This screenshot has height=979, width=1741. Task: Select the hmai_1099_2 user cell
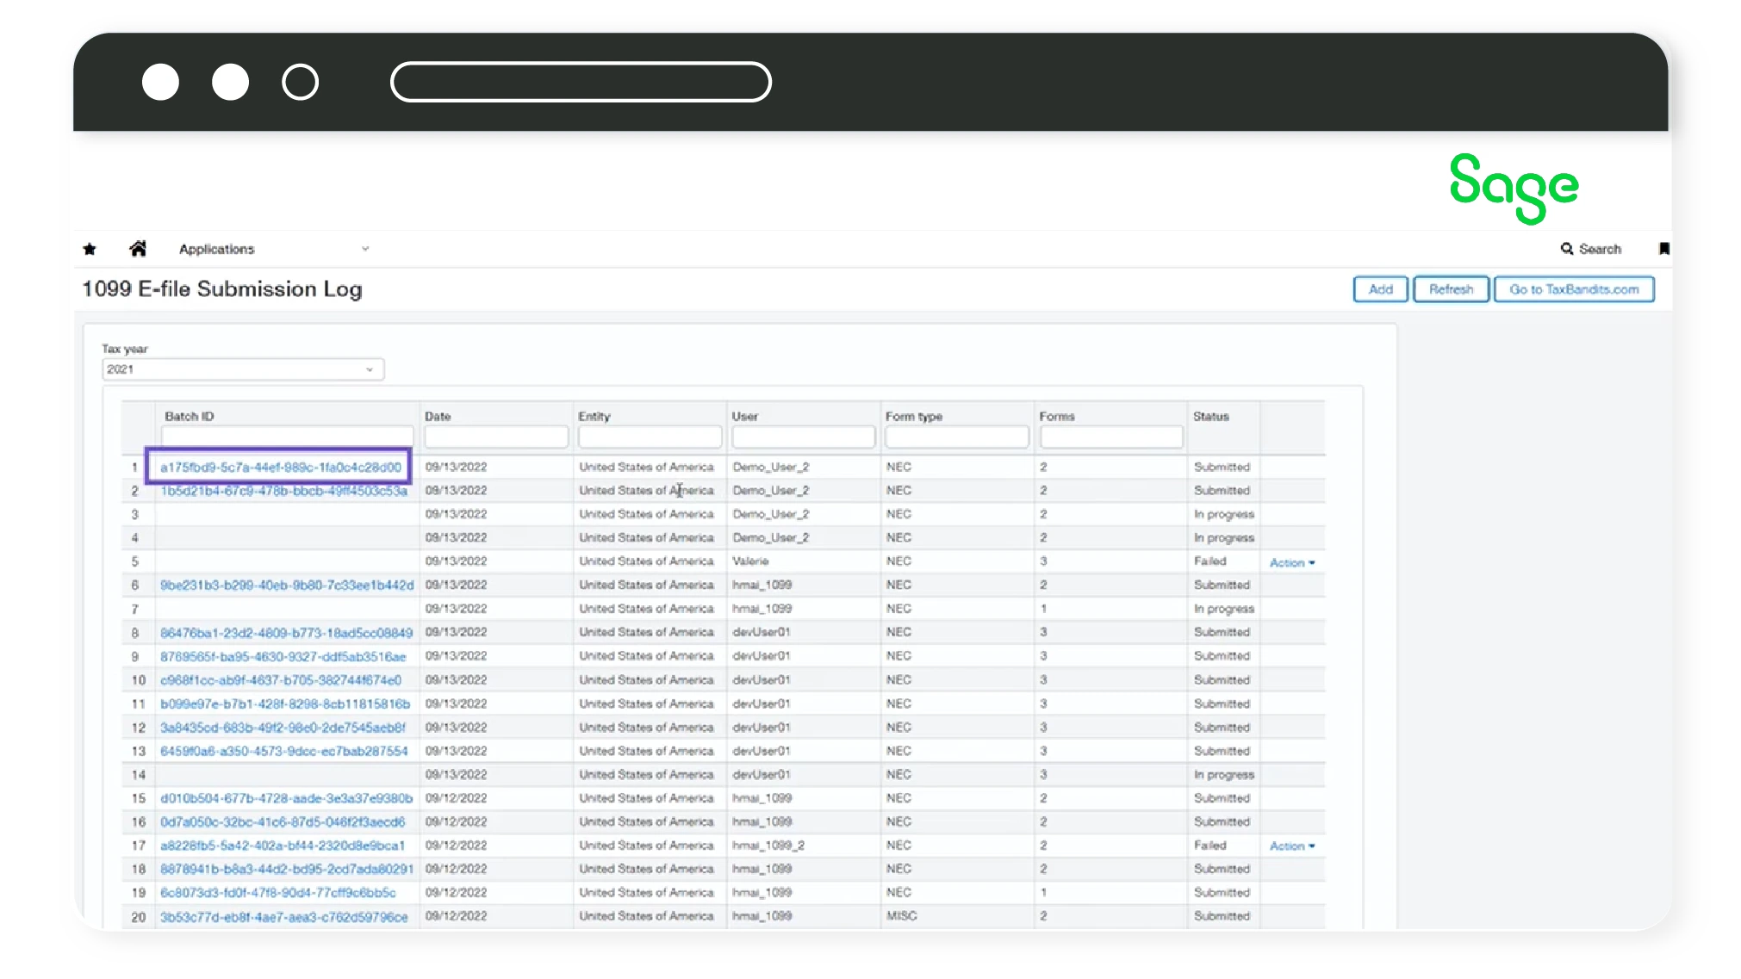click(x=768, y=846)
